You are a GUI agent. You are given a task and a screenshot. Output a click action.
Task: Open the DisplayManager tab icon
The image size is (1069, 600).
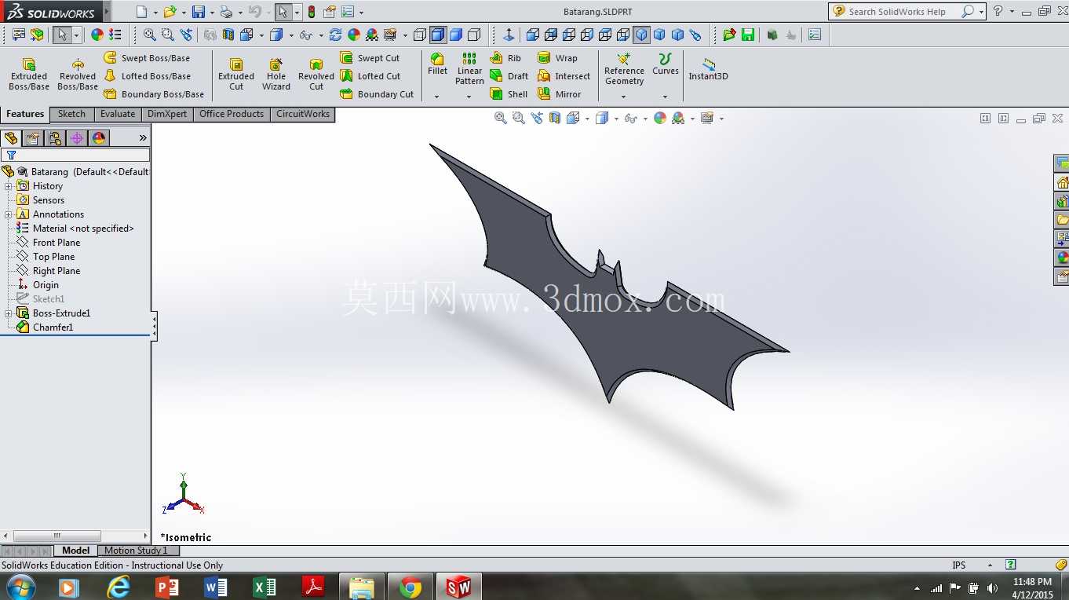(99, 138)
